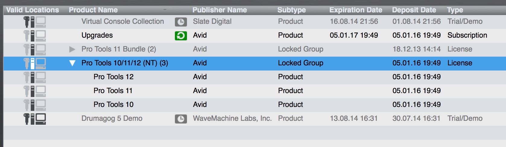Click the clock icon beside Virtual Console Collection
506x147 pixels.
coord(181,22)
